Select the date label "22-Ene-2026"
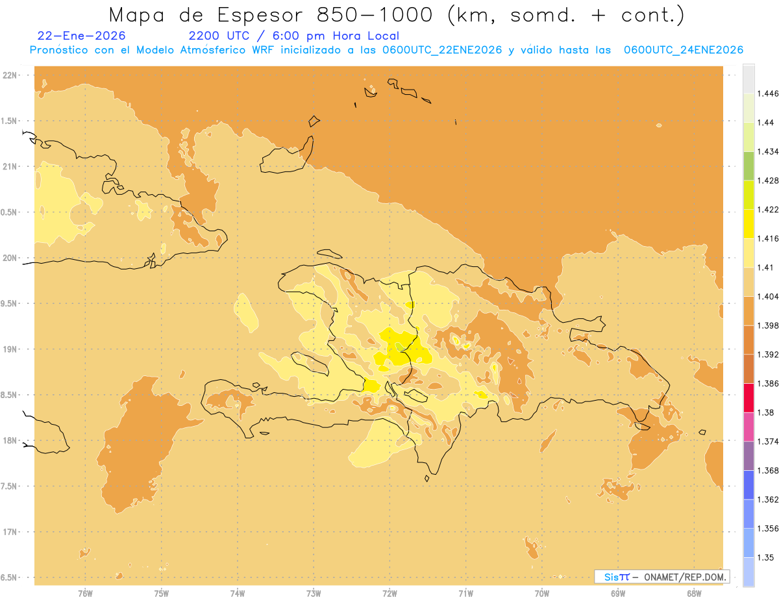 [81, 36]
